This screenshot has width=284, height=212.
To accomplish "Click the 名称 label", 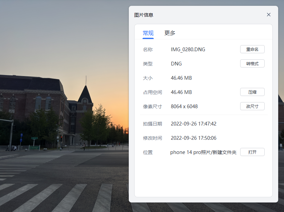I will pyautogui.click(x=148, y=50).
